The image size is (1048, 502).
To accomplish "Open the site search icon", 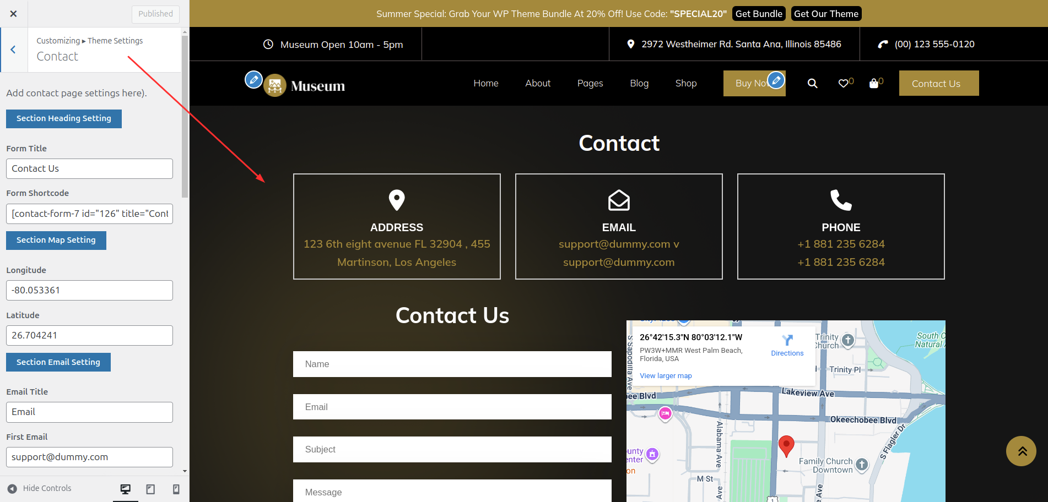I will pos(812,83).
